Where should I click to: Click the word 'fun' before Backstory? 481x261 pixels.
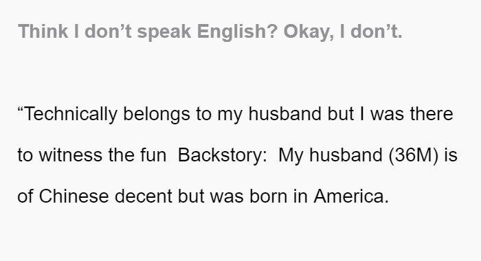pos(153,155)
